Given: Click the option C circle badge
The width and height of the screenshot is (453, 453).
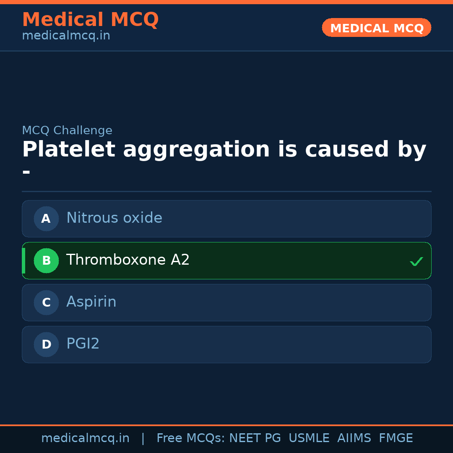Looking at the screenshot, I should click(46, 302).
